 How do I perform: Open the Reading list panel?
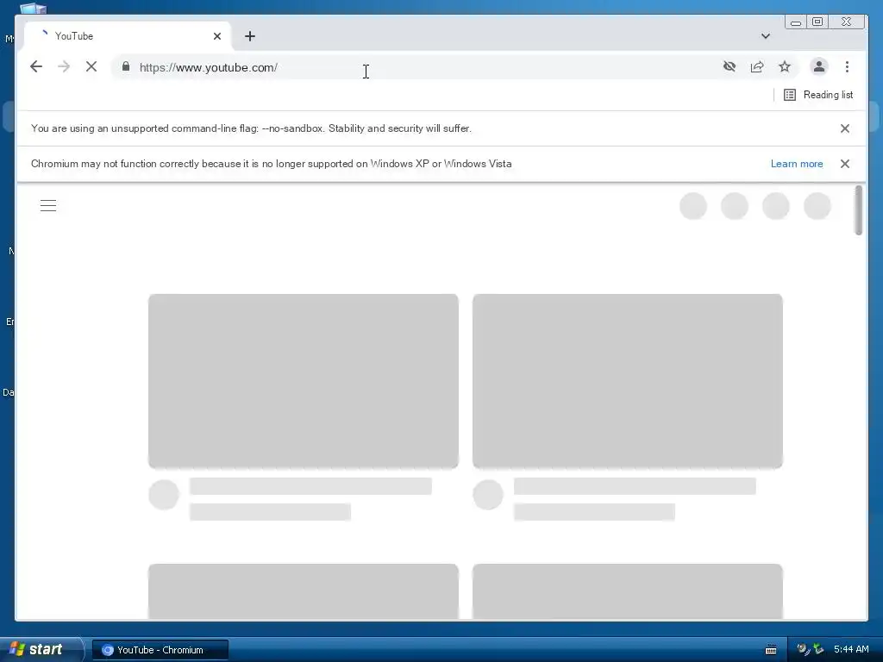coord(818,95)
